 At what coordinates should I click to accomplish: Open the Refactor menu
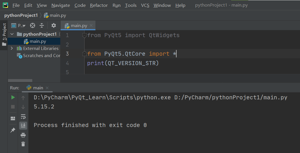click(99, 5)
